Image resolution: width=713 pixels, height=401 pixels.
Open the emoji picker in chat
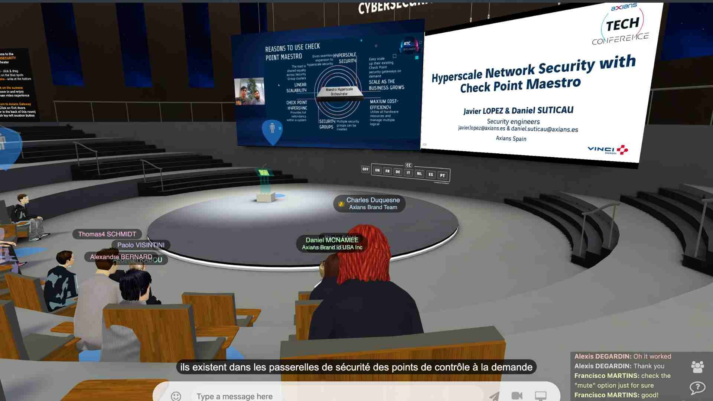(x=176, y=396)
